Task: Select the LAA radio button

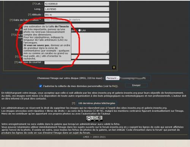Action: point(79,30)
